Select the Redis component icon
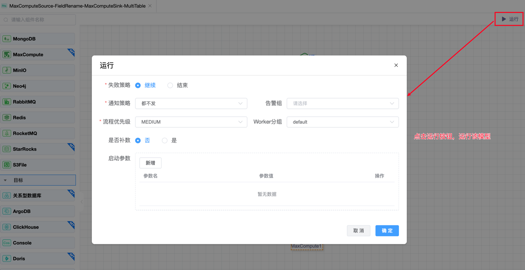Image resolution: width=525 pixels, height=270 pixels. (x=7, y=117)
